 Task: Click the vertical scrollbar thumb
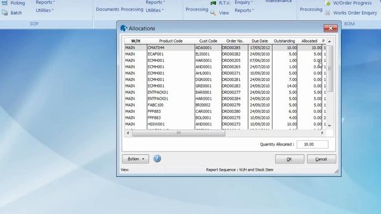(329, 68)
